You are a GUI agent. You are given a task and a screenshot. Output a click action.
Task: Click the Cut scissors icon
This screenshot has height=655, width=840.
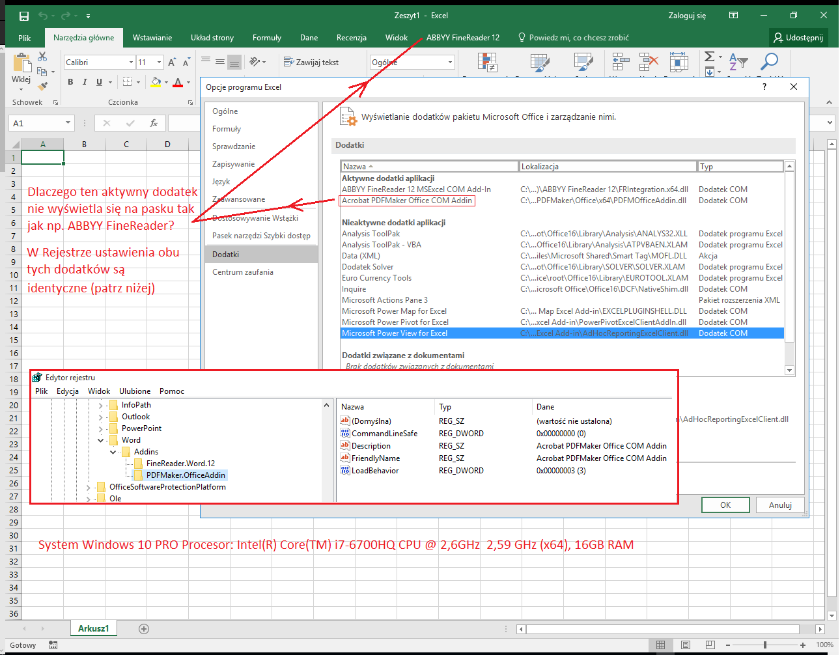(43, 57)
